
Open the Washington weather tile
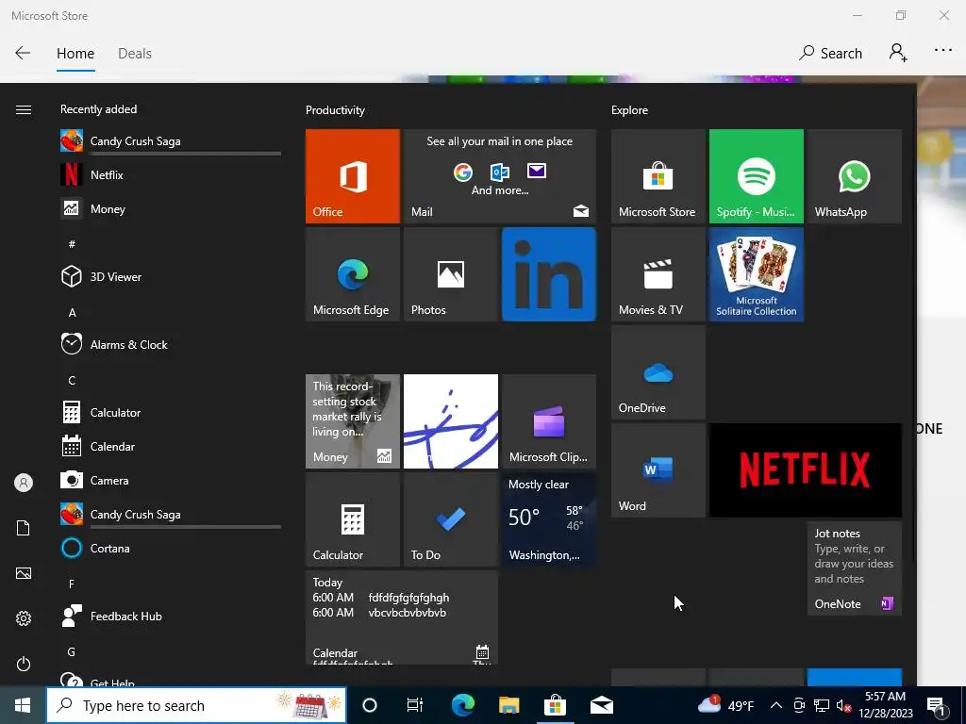tap(549, 519)
